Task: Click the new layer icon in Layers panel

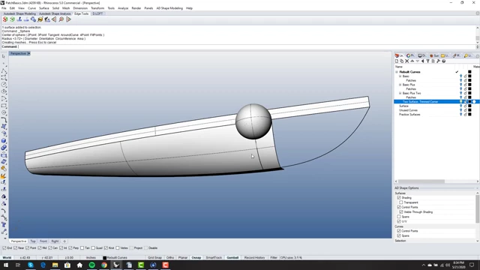Action: coord(397,61)
